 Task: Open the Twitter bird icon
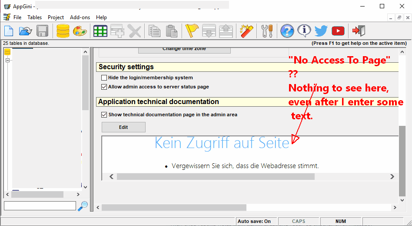click(x=321, y=31)
